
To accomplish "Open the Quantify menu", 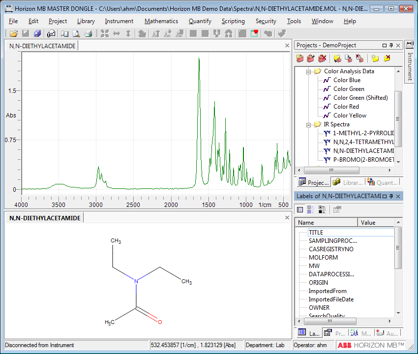I will [200, 21].
